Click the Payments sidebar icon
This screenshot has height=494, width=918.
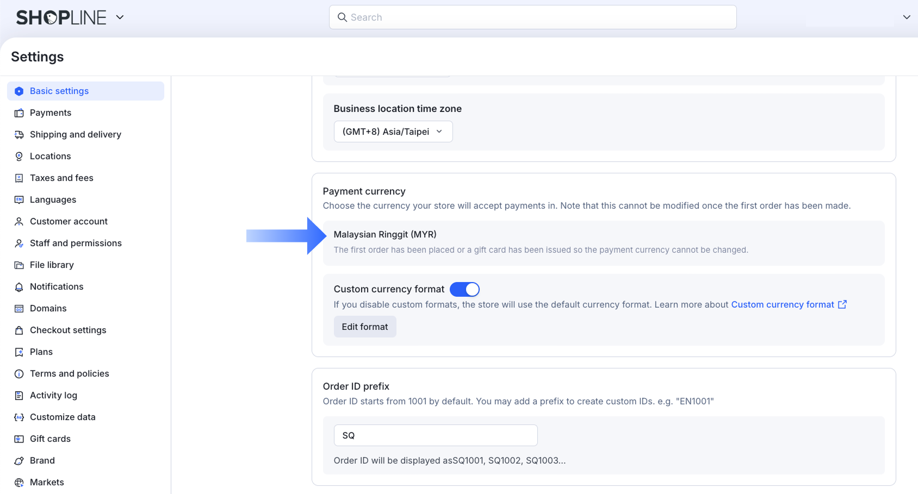pos(19,113)
